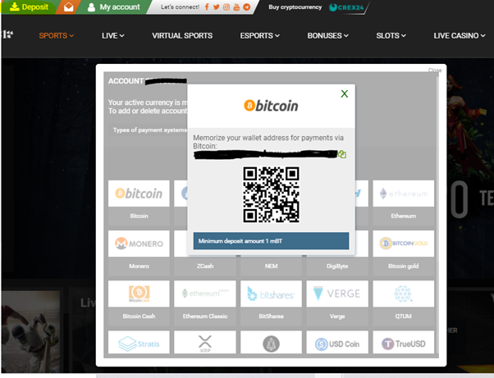Image resolution: width=494 pixels, height=378 pixels.
Task: Visit the Instagram social icon
Action: [x=226, y=7]
